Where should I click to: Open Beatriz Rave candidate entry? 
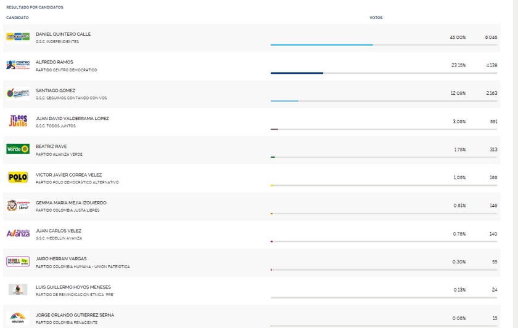click(51, 146)
